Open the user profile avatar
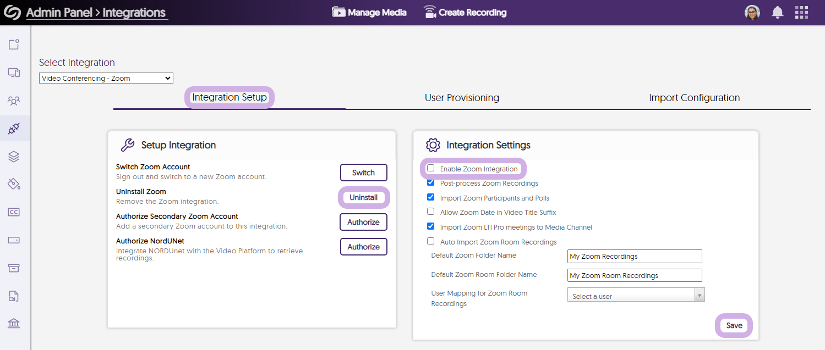The height and width of the screenshot is (350, 825). coord(752,13)
